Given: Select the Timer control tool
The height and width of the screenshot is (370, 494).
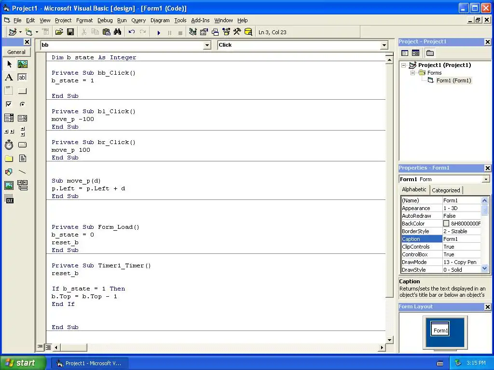Looking at the screenshot, I should tap(9, 145).
